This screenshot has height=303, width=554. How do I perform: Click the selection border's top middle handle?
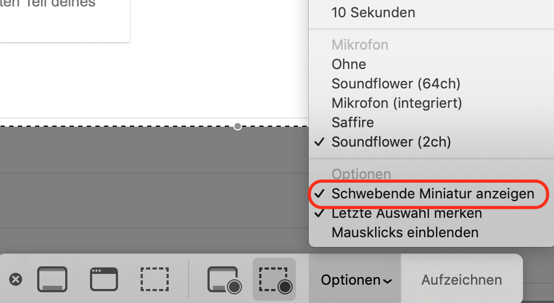tap(238, 126)
